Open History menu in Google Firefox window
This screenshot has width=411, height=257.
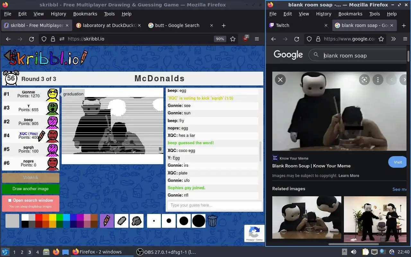(323, 14)
